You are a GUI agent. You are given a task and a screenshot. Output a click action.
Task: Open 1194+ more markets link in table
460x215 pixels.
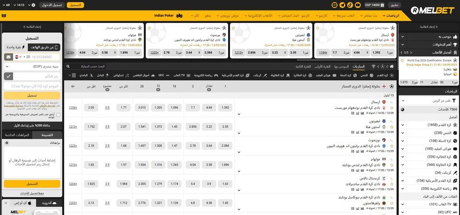pos(73,107)
